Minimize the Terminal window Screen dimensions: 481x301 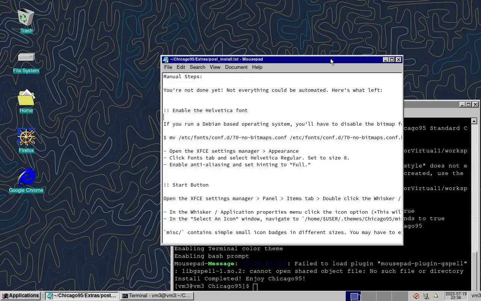click(462, 104)
